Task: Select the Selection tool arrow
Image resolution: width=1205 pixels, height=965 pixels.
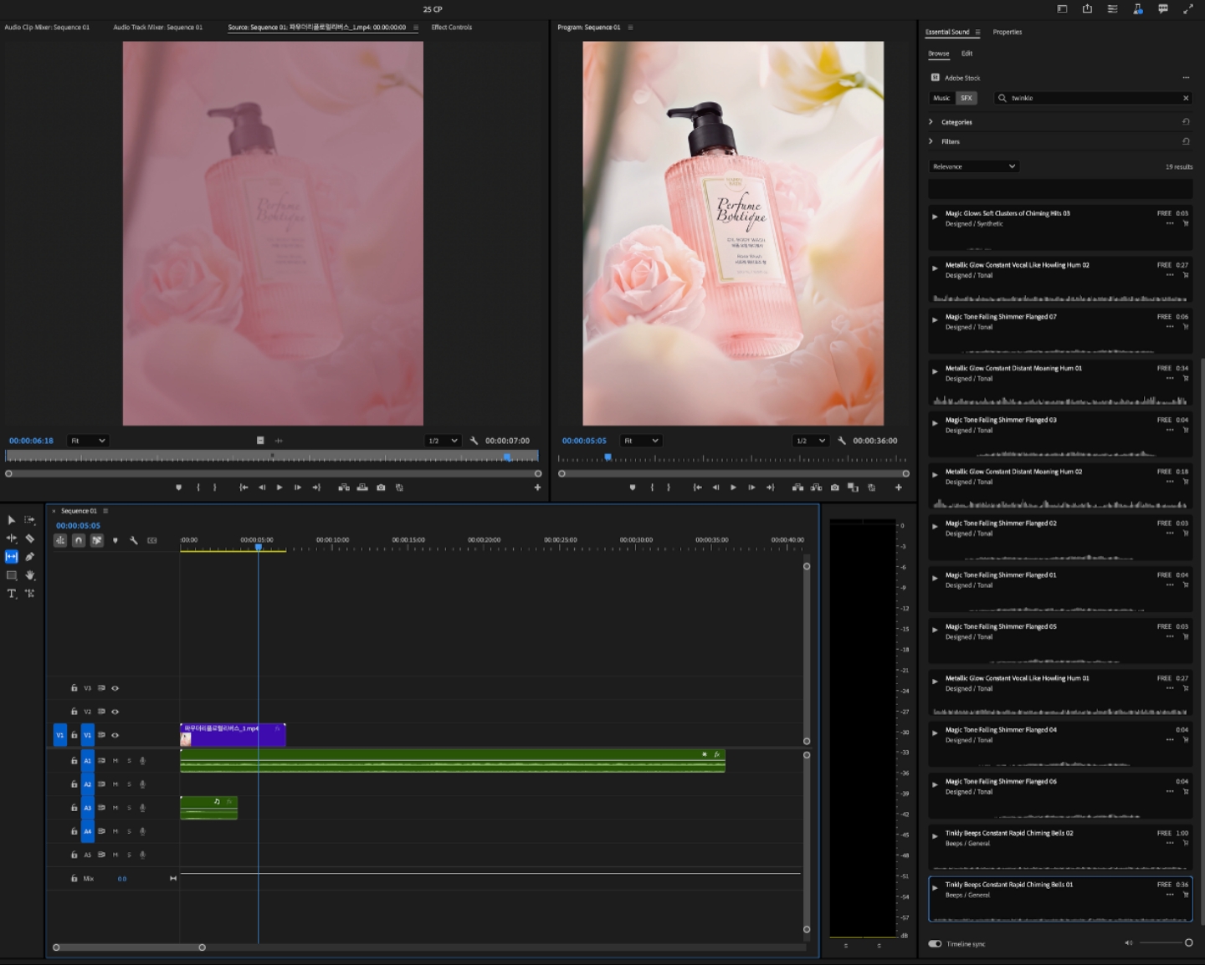Action: [12, 520]
